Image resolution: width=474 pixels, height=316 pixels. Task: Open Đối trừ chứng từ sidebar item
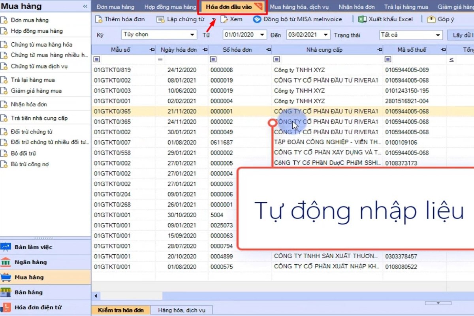pos(32,132)
